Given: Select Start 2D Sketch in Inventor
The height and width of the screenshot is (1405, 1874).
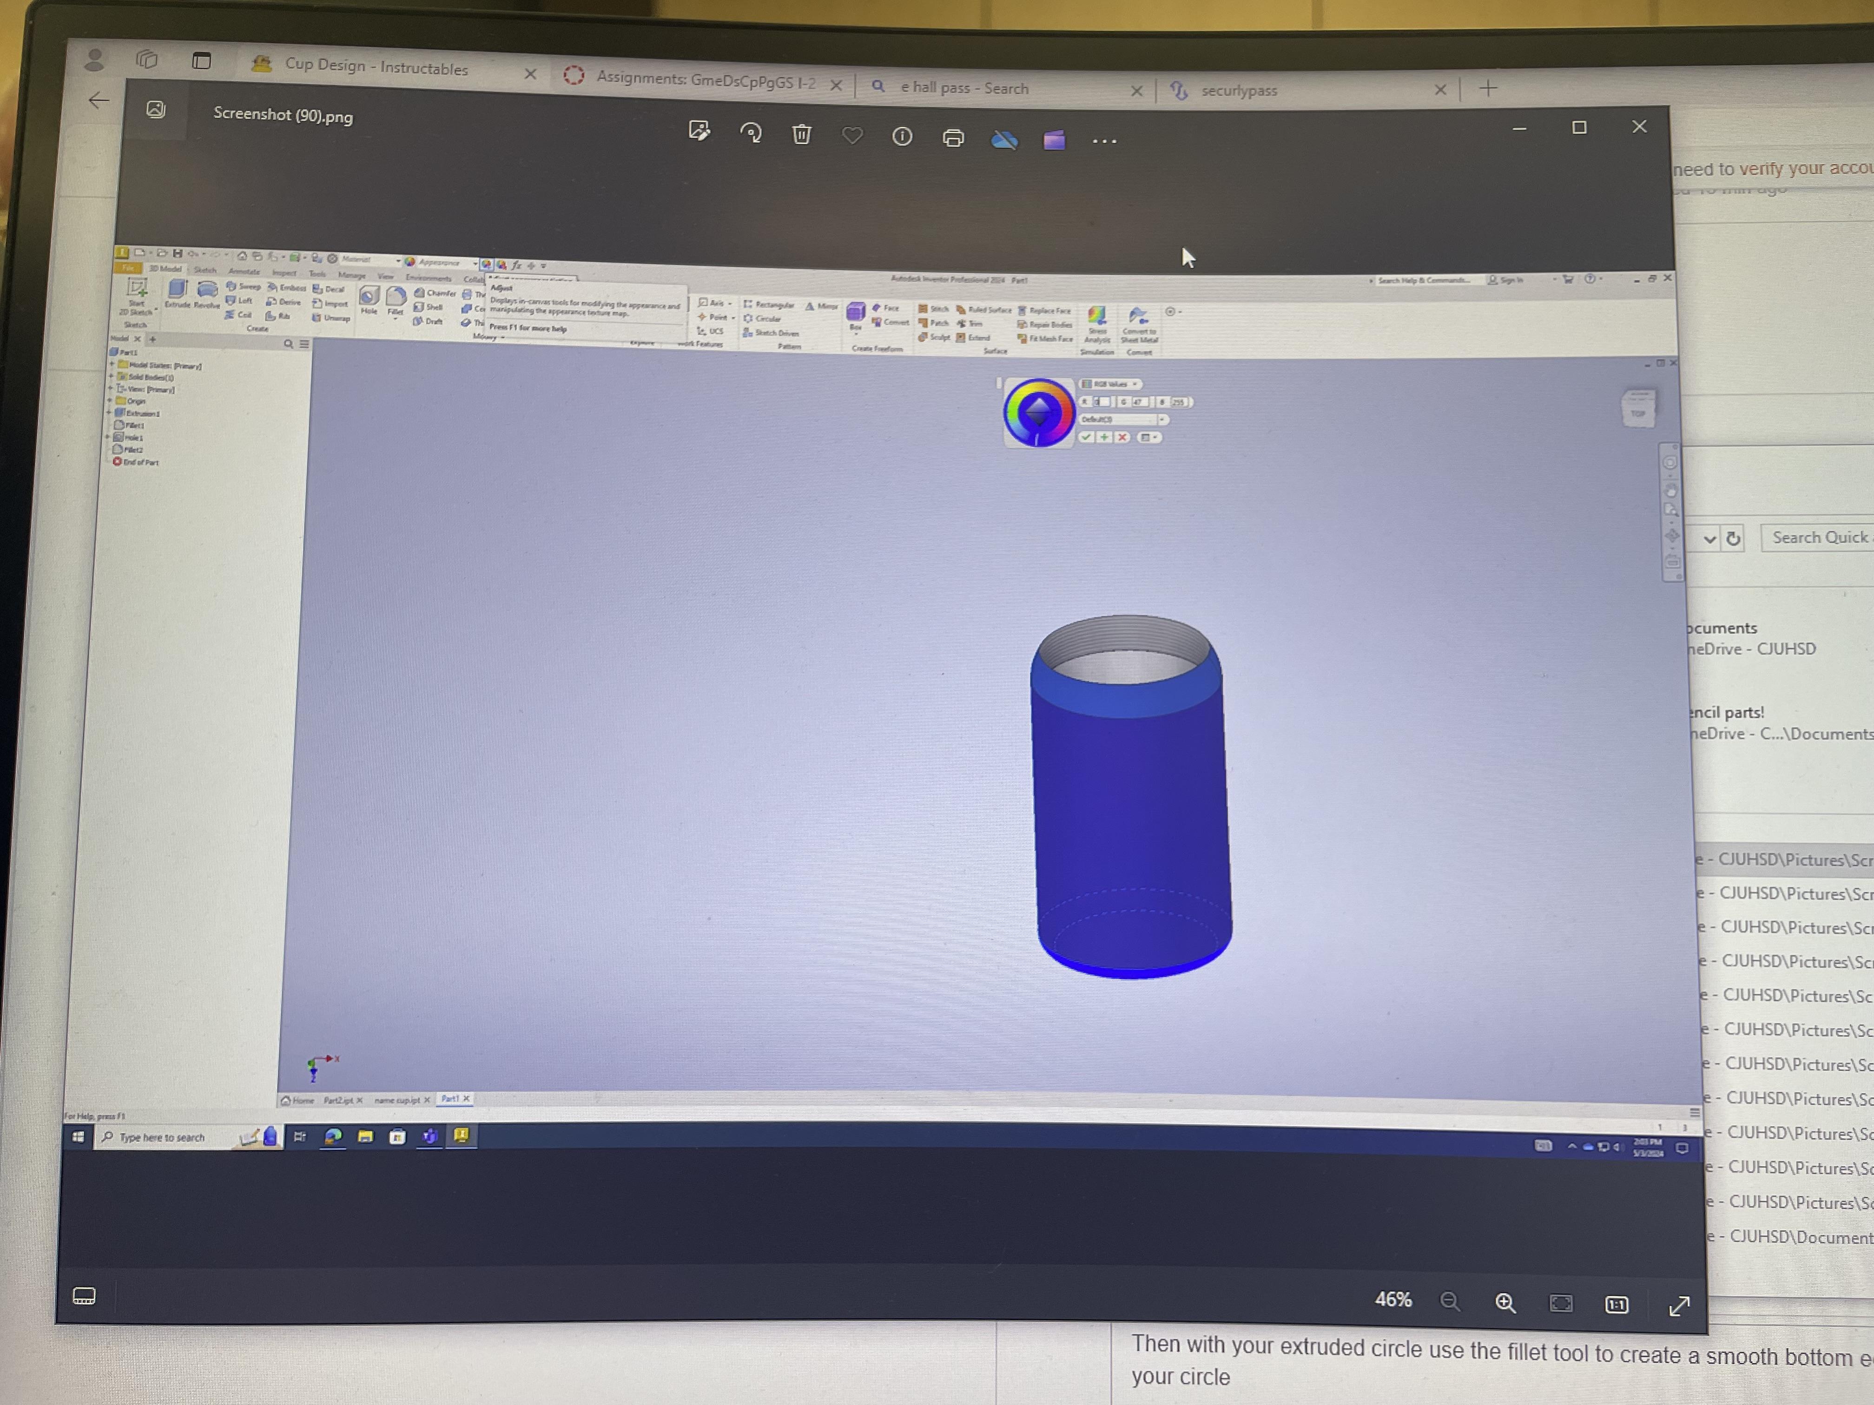Looking at the screenshot, I should (x=136, y=297).
